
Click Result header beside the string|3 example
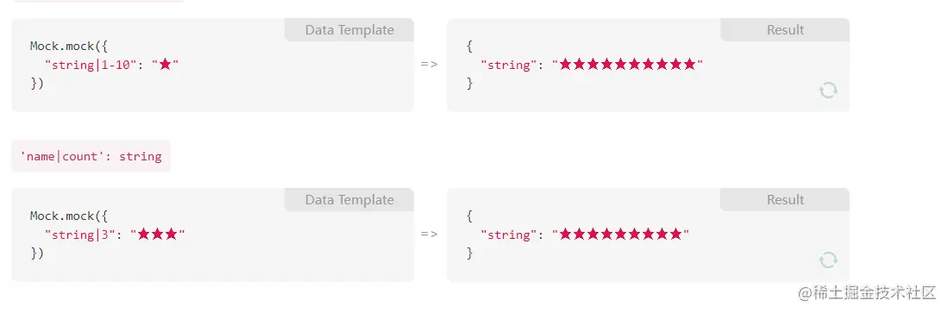(785, 200)
